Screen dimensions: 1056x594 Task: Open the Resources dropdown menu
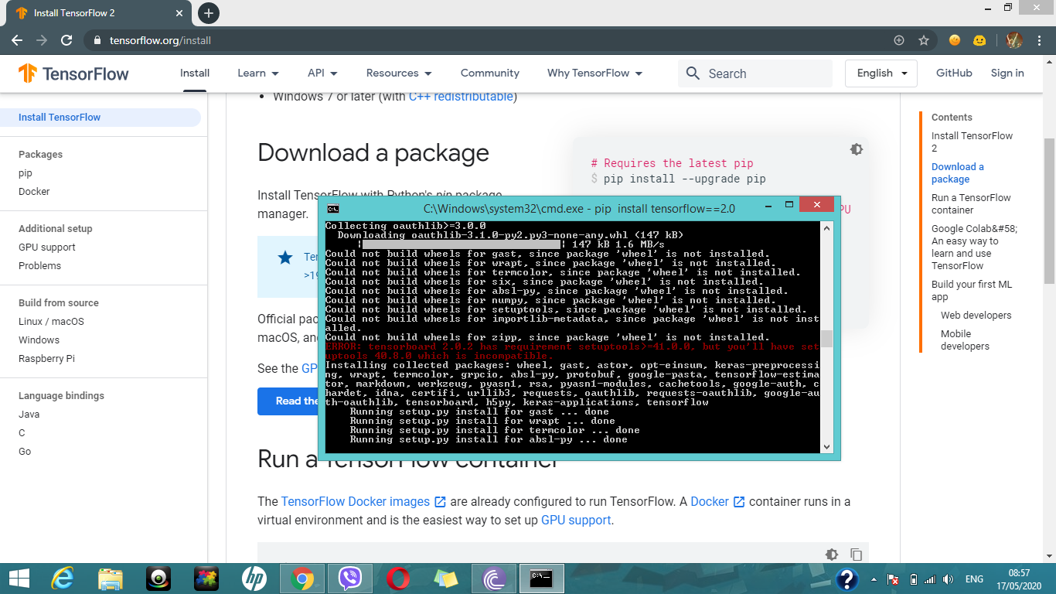pyautogui.click(x=399, y=73)
